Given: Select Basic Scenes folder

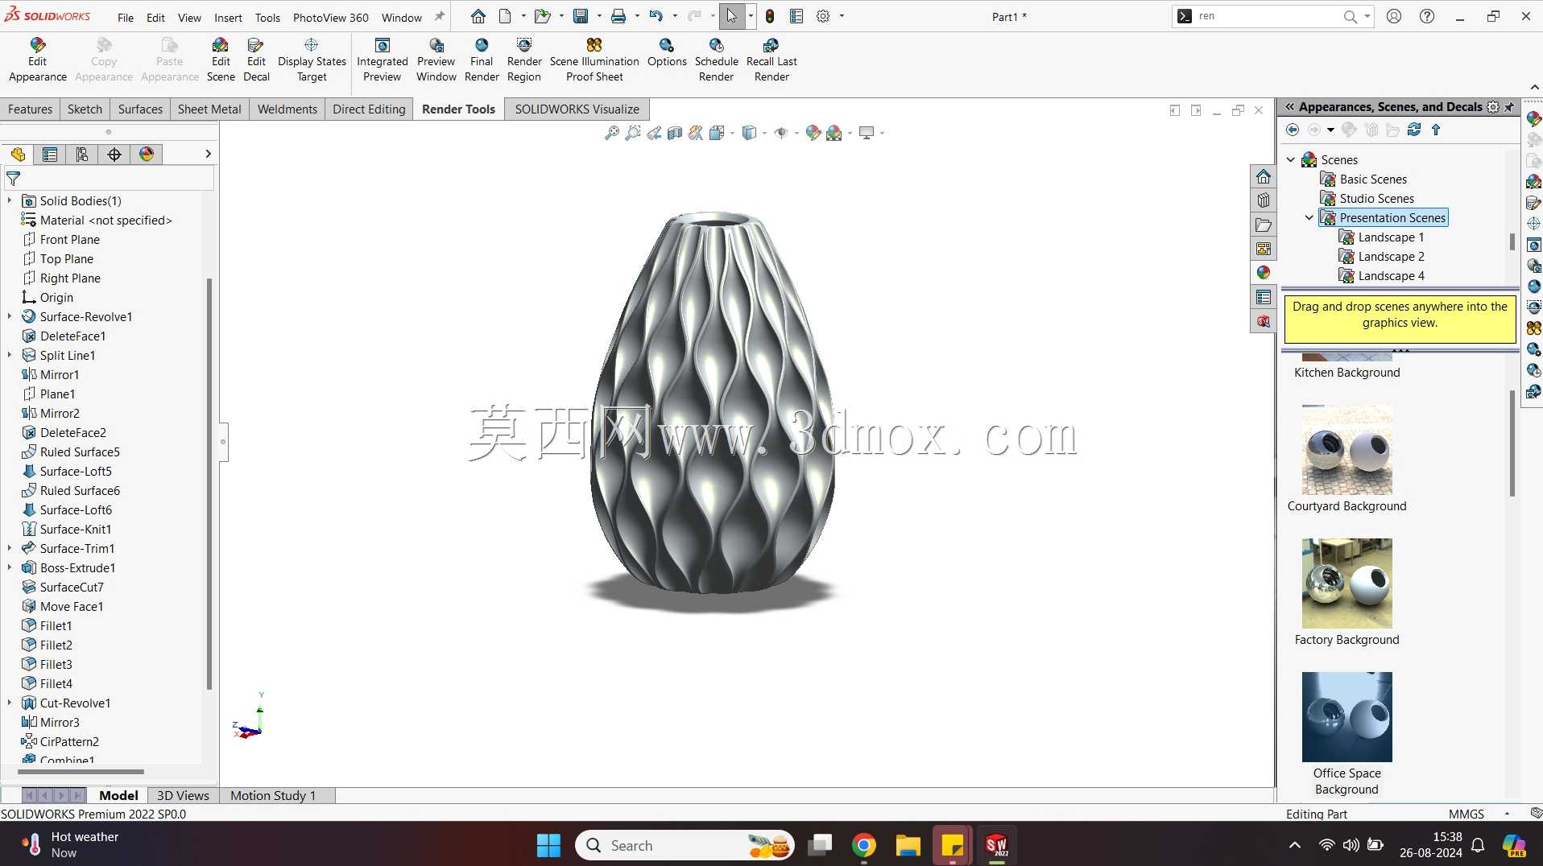Looking at the screenshot, I should tap(1373, 179).
